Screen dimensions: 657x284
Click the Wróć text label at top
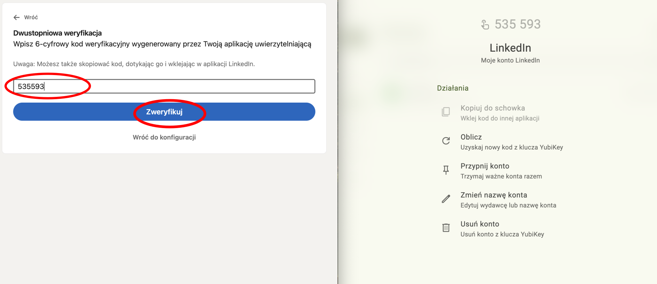31,17
